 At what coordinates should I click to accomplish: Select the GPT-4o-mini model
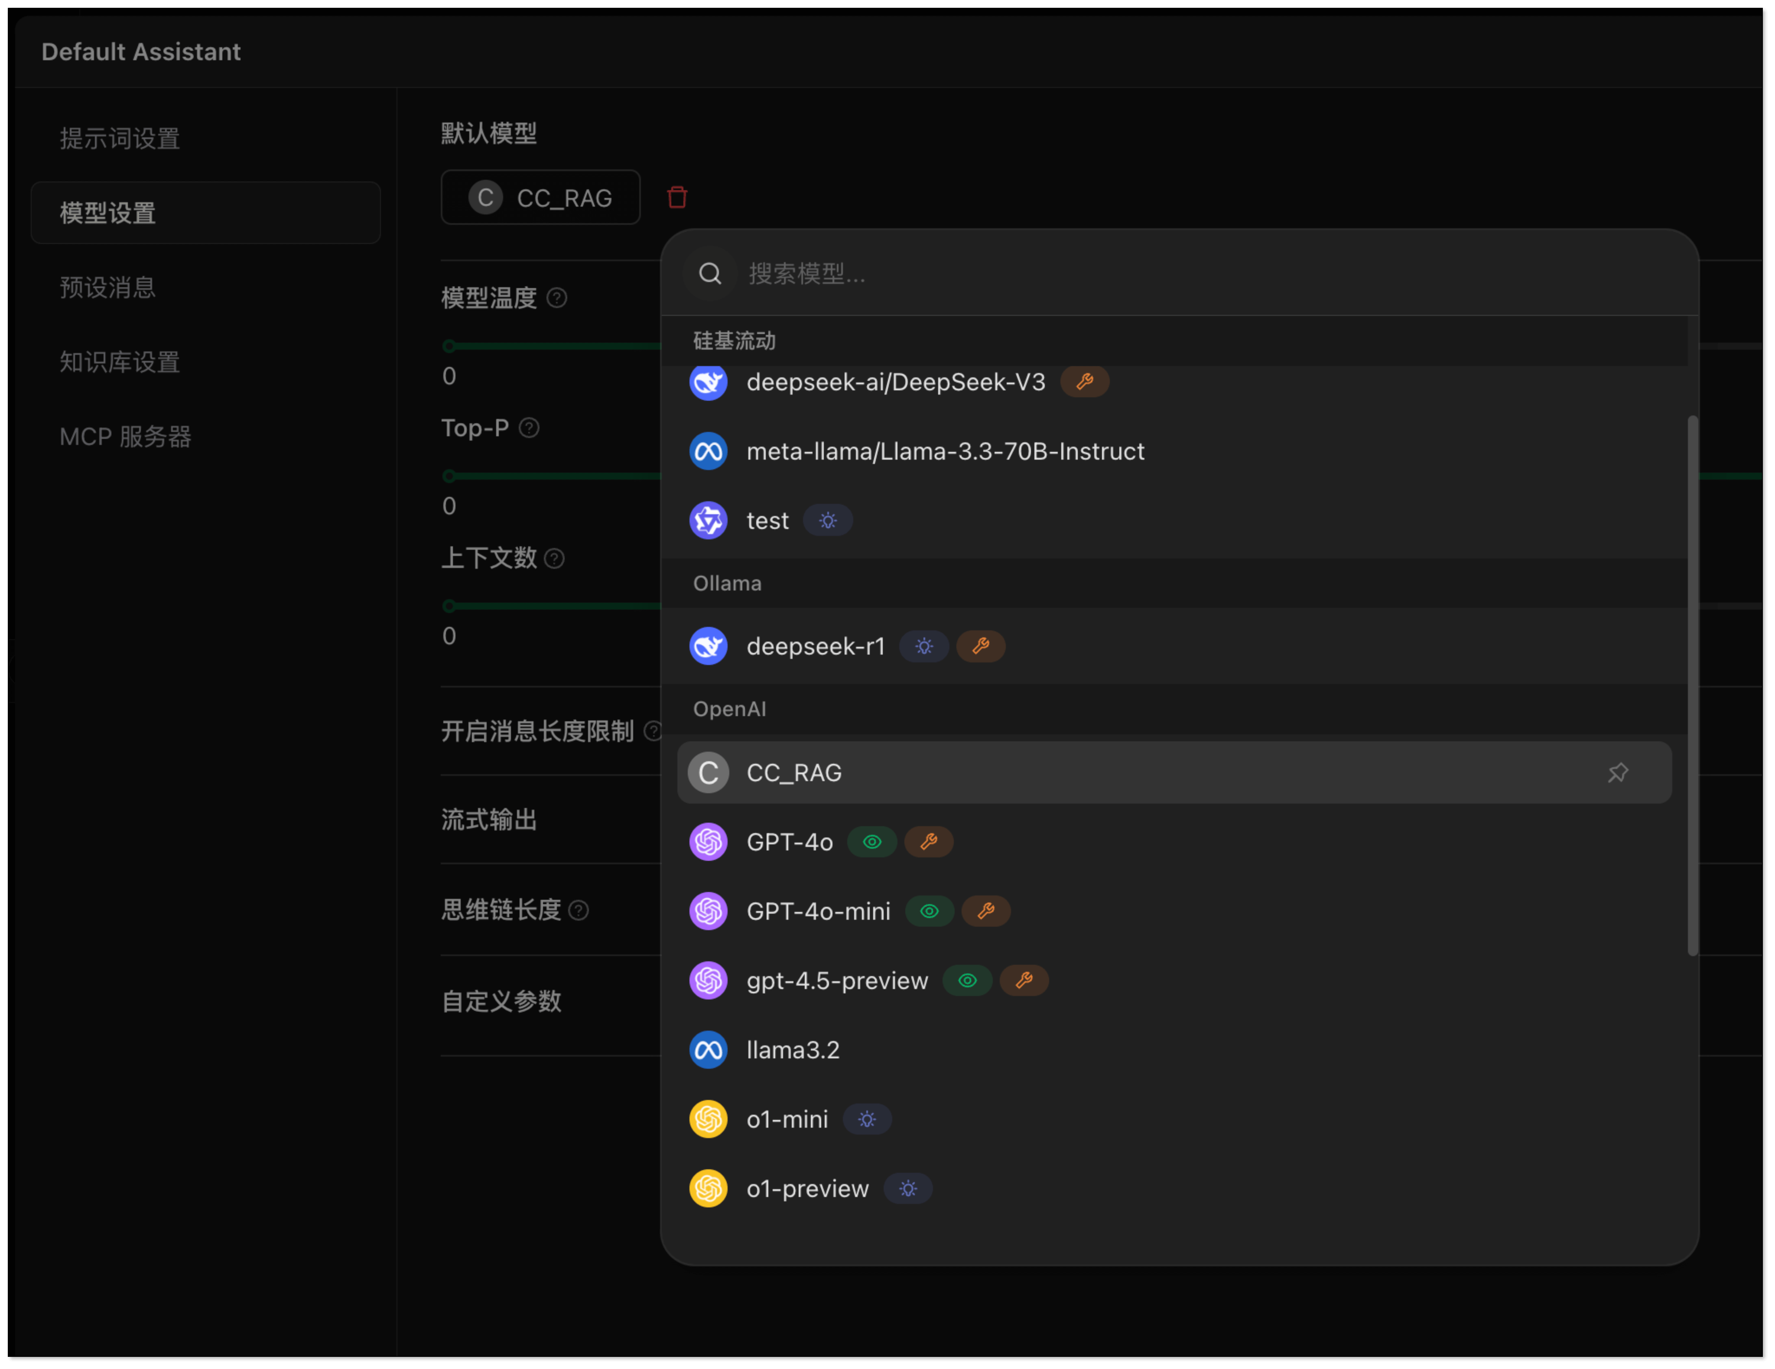pyautogui.click(x=1174, y=912)
